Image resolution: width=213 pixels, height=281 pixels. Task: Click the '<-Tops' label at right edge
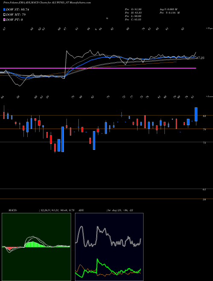pos(209,29)
